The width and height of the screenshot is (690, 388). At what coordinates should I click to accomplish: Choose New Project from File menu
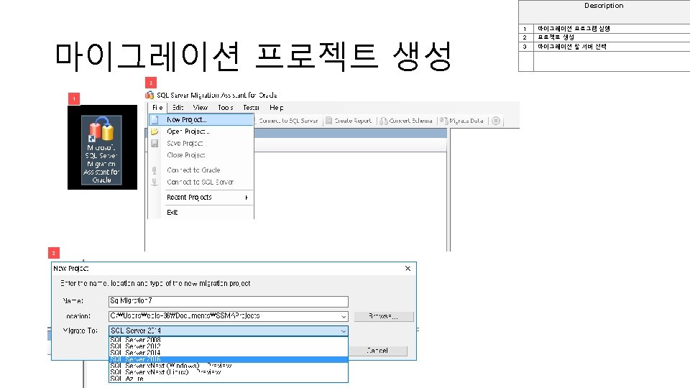201,120
